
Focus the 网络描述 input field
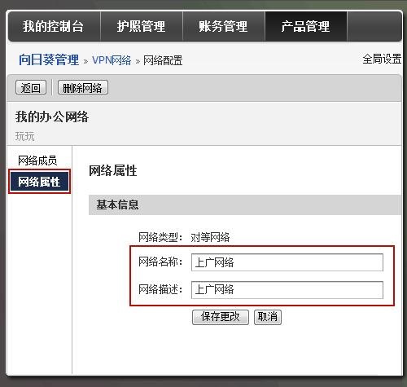point(287,290)
